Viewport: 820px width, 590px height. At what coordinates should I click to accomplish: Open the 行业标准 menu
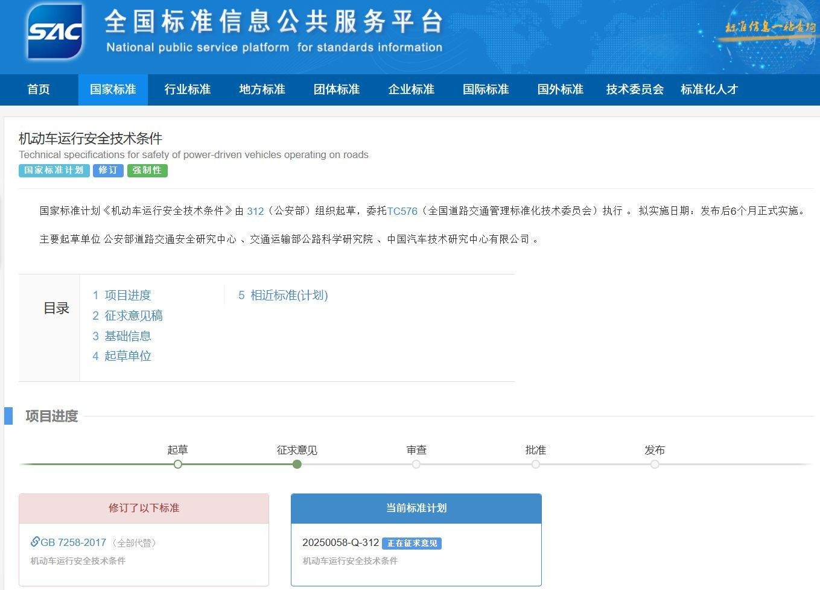[187, 89]
